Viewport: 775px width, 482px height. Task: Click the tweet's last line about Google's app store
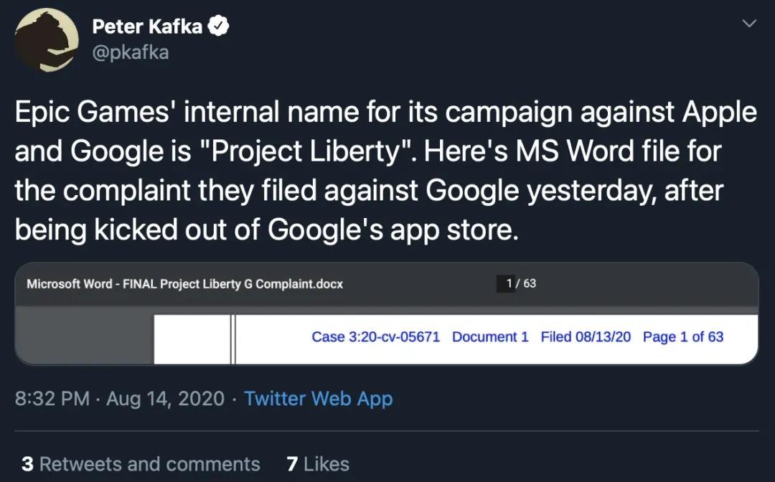[266, 230]
